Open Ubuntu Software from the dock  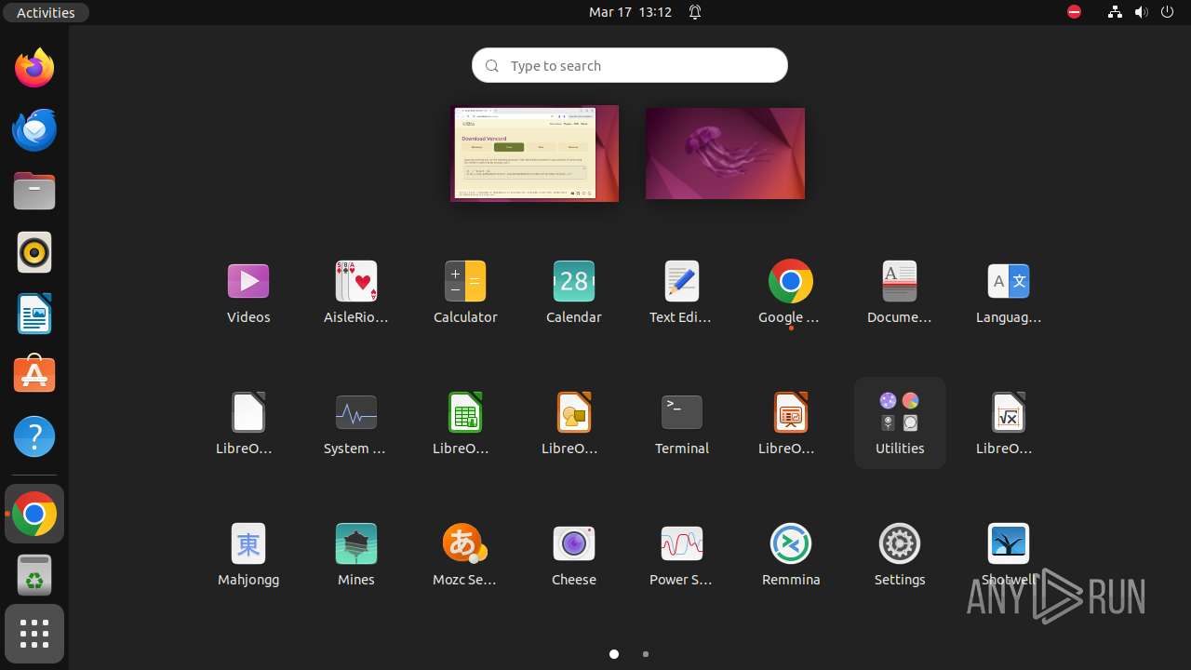point(34,375)
